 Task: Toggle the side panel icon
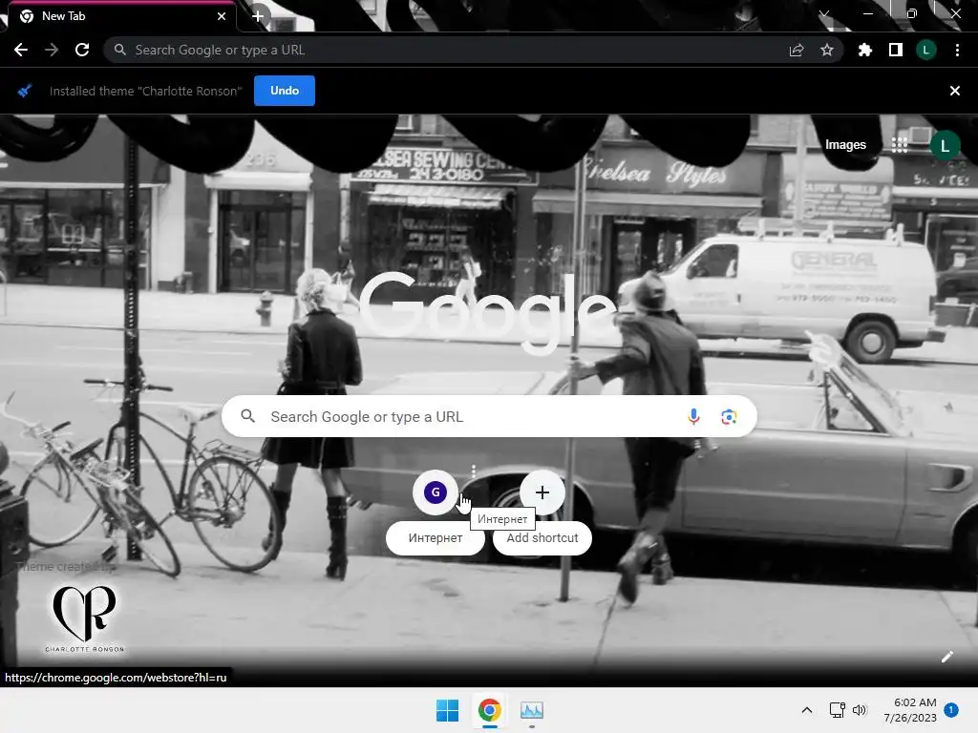point(895,50)
